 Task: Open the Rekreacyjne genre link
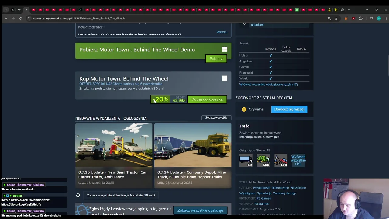pos(280,188)
